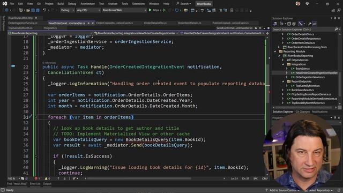Viewport: 343px width, 193px height.
Task: Click the new project icon in the toolbar
Action: pos(21,10)
